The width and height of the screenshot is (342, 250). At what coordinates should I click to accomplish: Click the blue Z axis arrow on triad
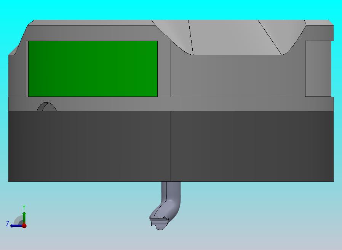point(16,226)
